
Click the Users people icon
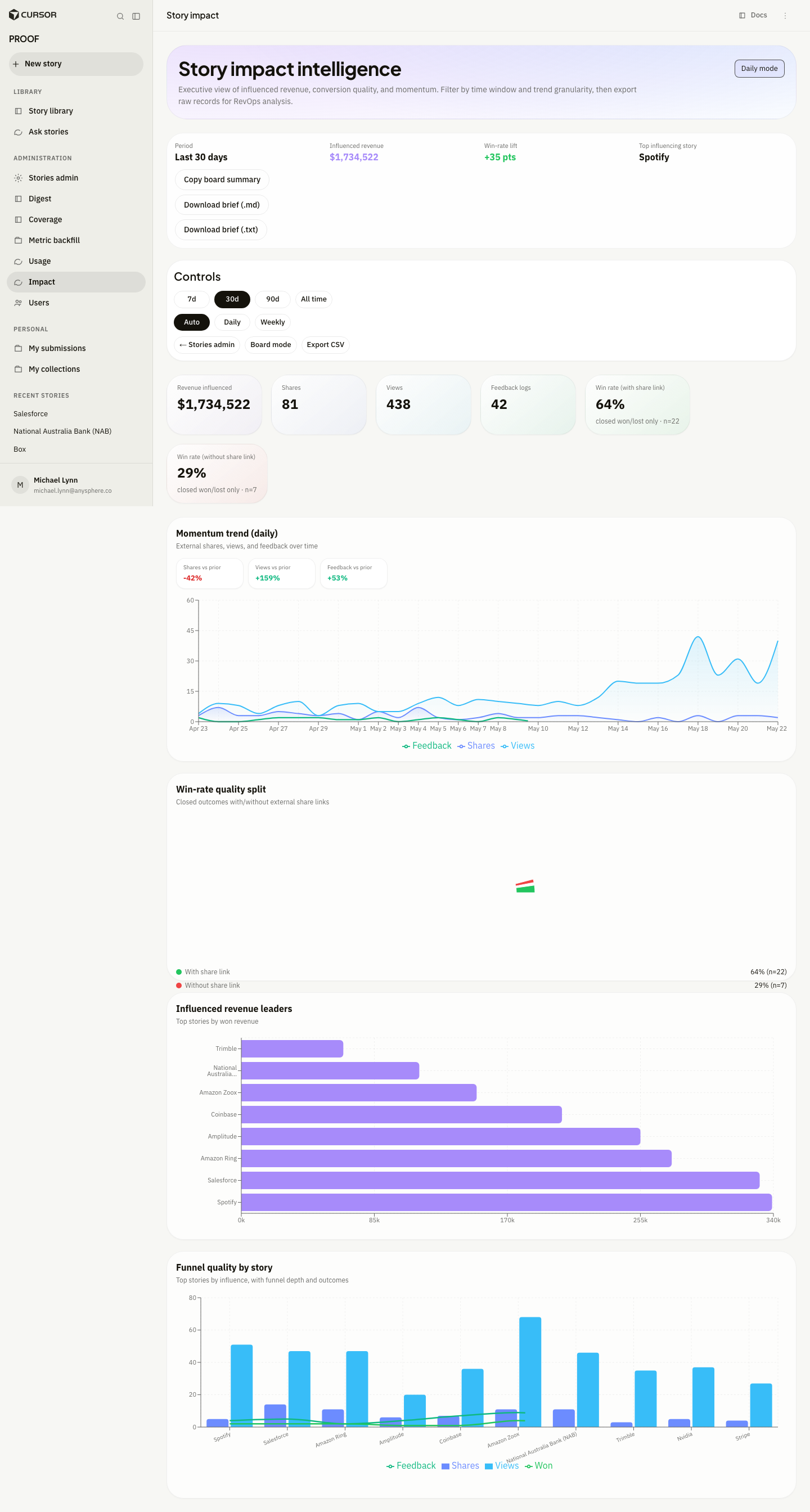18,303
